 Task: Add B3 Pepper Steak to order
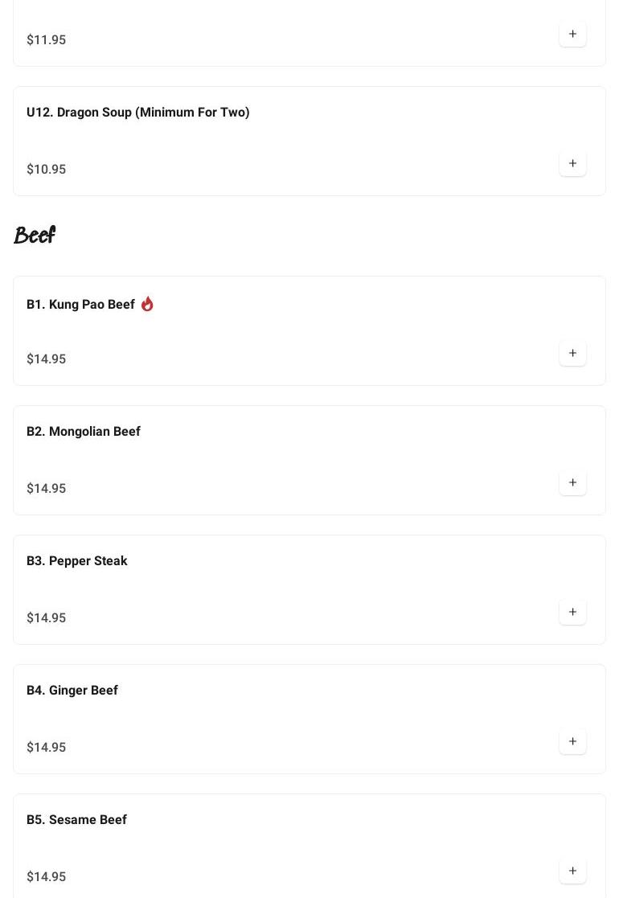(x=572, y=613)
